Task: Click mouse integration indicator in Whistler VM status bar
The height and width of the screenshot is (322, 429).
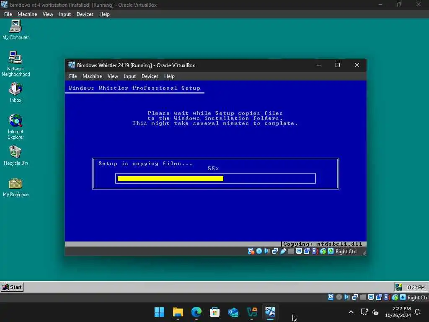Action: [x=323, y=251]
